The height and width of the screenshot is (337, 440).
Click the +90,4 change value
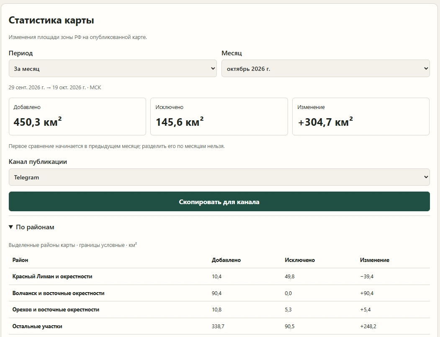(x=367, y=293)
